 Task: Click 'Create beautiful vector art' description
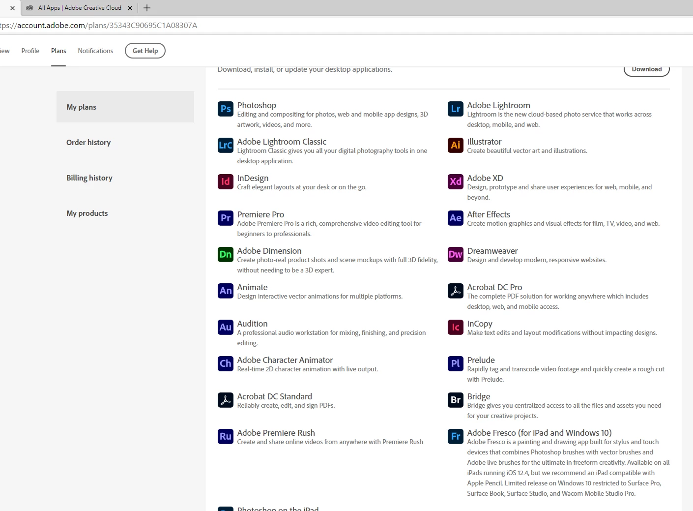click(527, 151)
